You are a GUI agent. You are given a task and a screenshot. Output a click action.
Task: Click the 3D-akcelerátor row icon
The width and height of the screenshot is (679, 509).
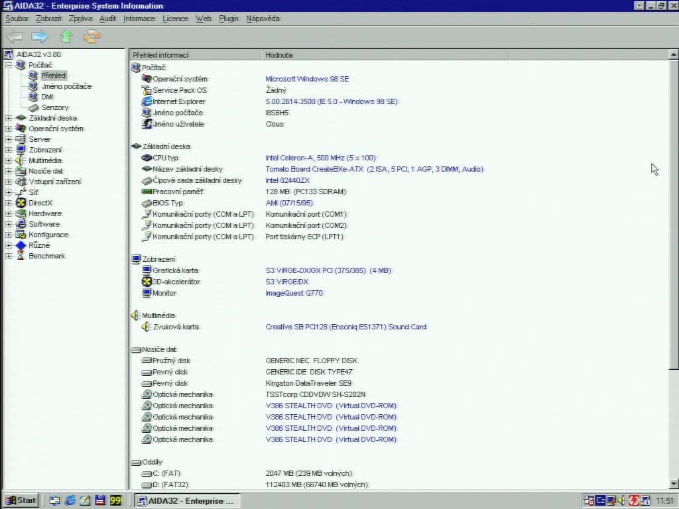(x=147, y=282)
